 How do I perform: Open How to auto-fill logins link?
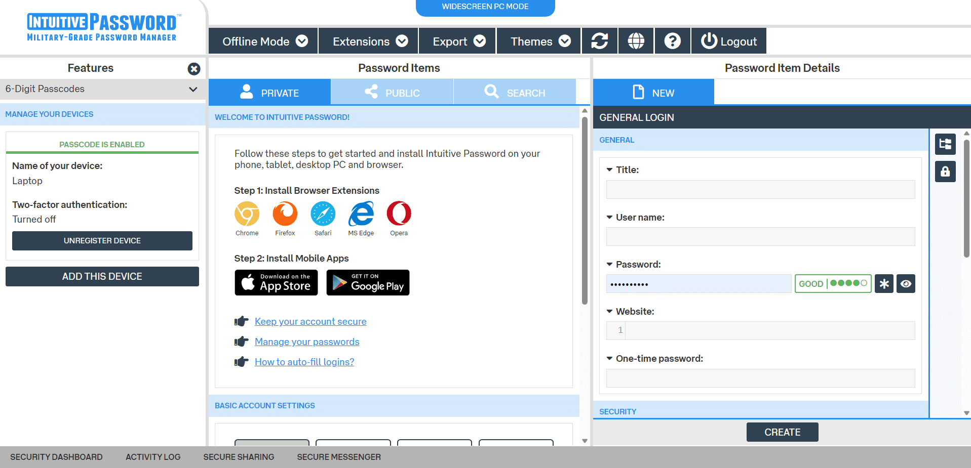click(x=304, y=362)
